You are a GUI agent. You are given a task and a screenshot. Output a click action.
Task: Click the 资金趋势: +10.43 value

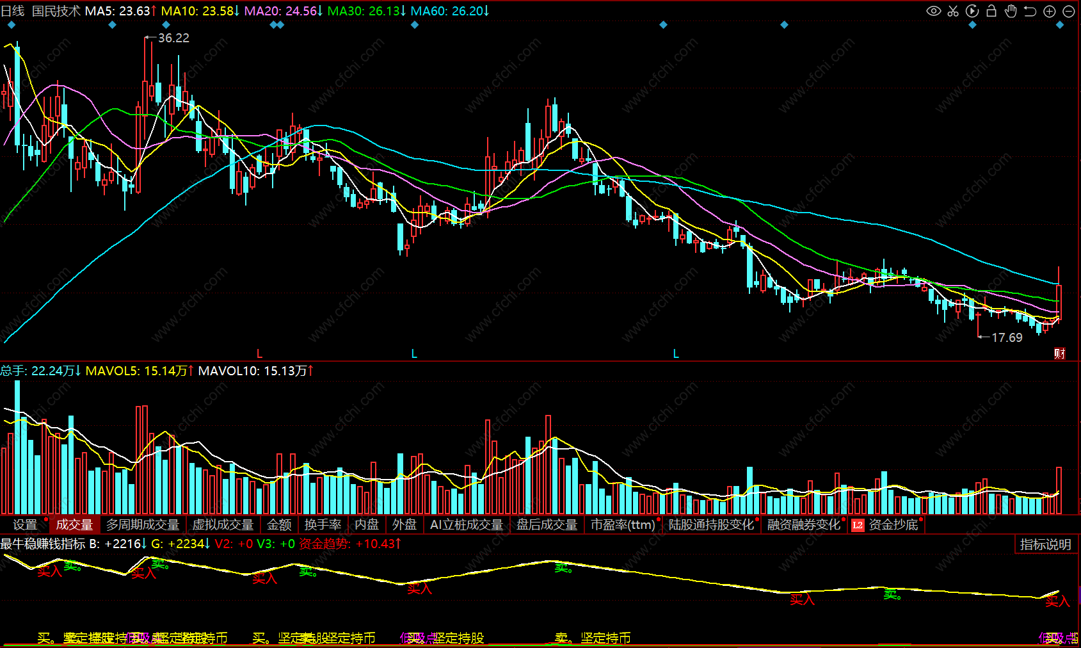350,544
